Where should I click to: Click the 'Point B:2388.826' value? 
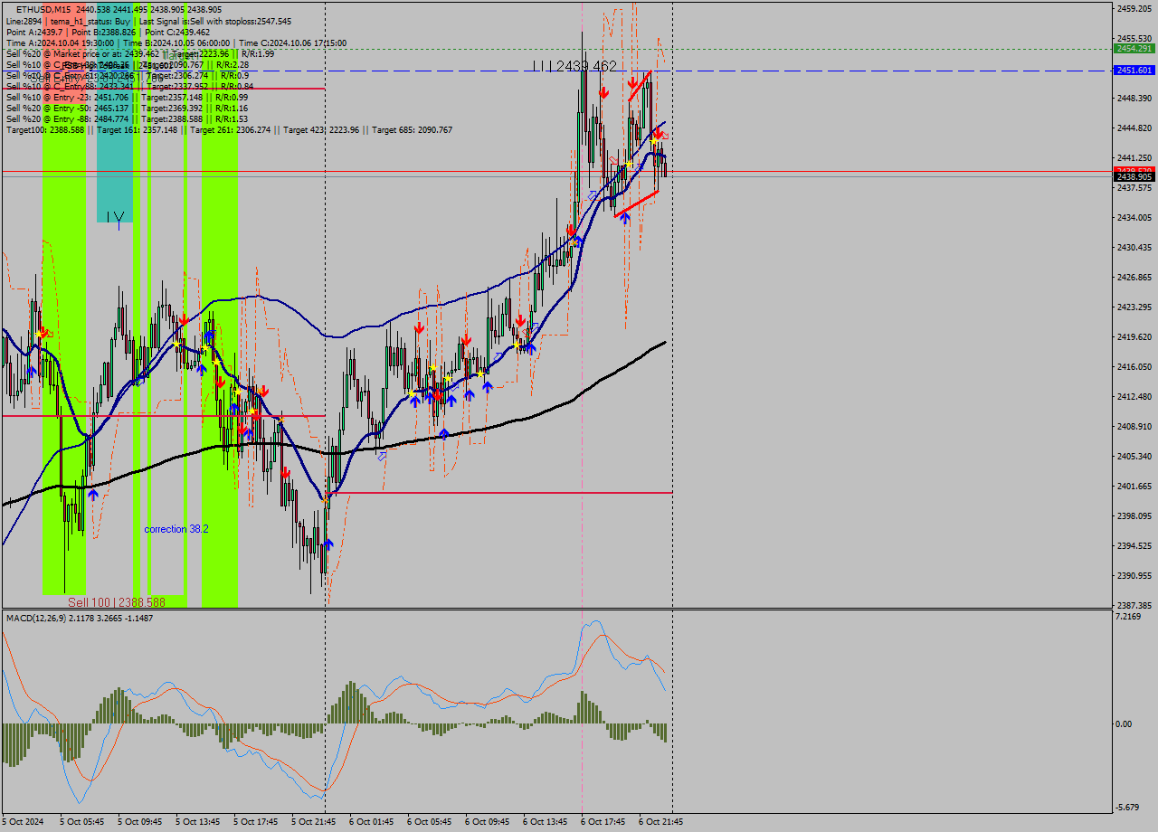pos(102,32)
